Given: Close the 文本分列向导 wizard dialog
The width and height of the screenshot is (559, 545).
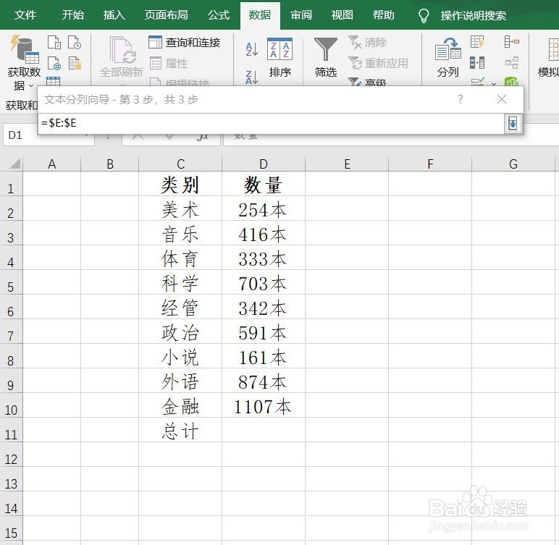Looking at the screenshot, I should [502, 99].
